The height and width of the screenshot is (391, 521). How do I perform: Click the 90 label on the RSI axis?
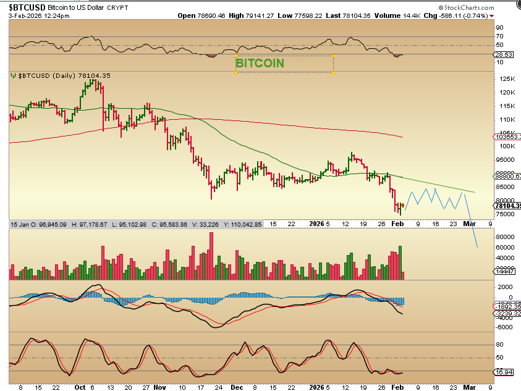tap(499, 28)
